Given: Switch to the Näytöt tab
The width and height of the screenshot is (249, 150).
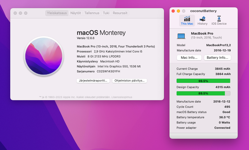Looking at the screenshot, I should [76, 13].
